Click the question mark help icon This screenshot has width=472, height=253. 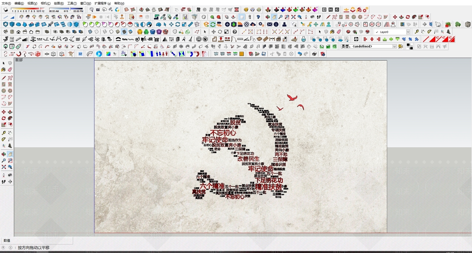click(x=235, y=32)
